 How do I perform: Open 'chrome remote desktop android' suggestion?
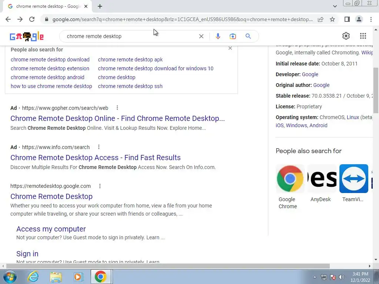coord(47,77)
